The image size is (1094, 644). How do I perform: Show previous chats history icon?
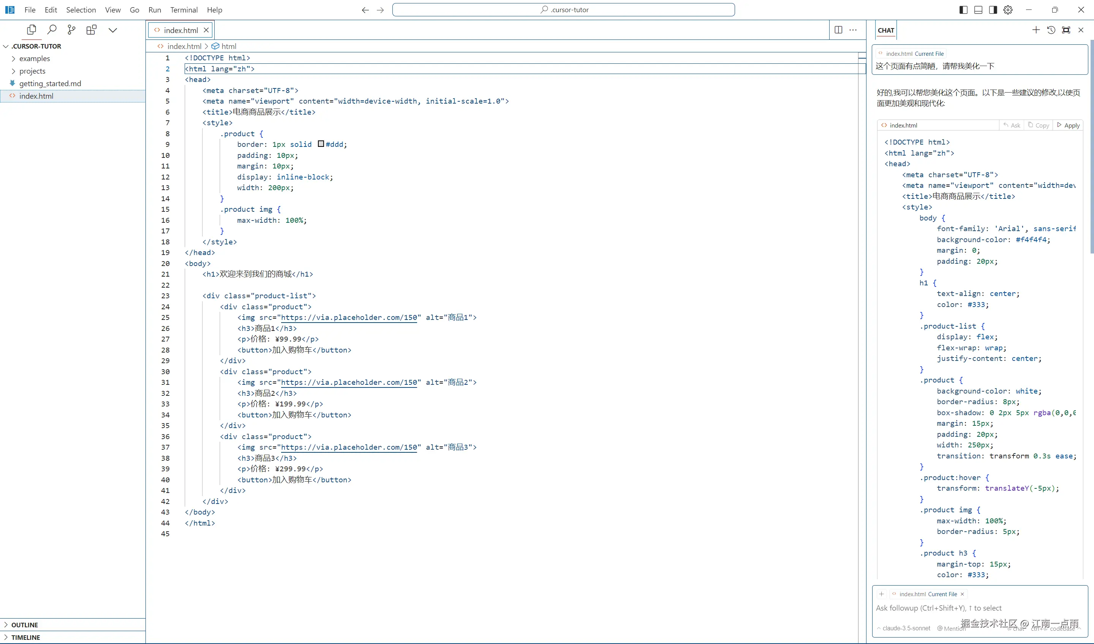click(1051, 30)
